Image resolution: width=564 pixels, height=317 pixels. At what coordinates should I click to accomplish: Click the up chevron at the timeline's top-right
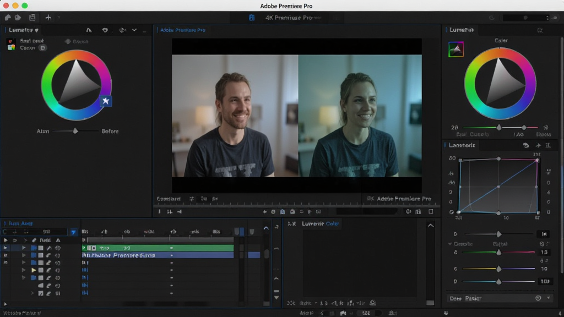click(x=266, y=228)
